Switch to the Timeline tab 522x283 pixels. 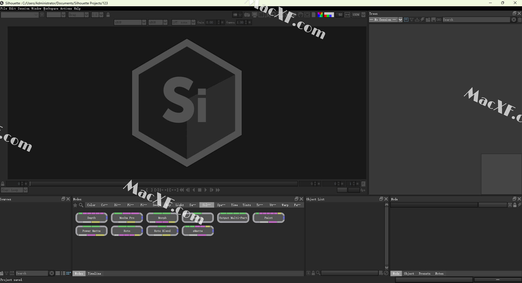[94, 273]
